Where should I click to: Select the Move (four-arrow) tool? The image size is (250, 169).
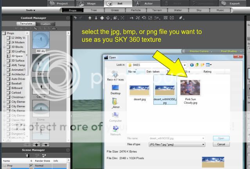point(102,18)
